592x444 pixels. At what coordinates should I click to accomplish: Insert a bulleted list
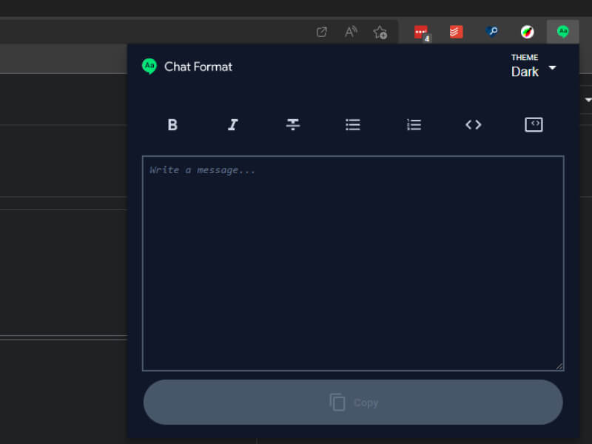pos(353,124)
